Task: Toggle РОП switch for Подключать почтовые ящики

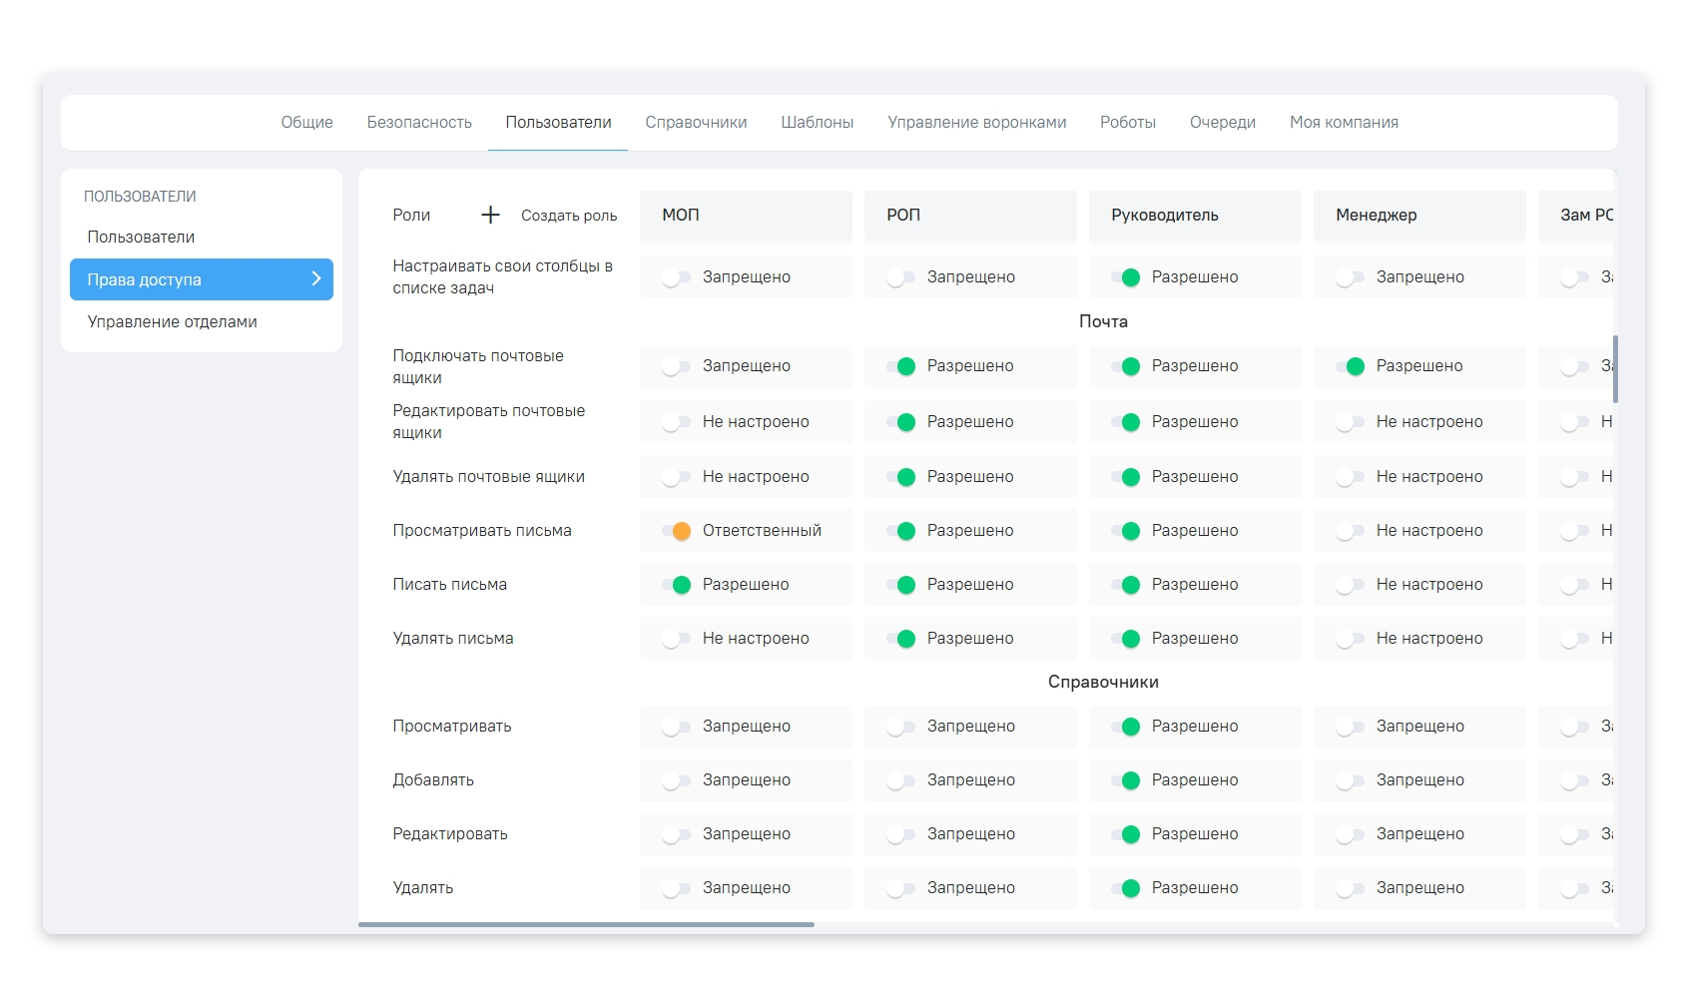Action: (901, 366)
